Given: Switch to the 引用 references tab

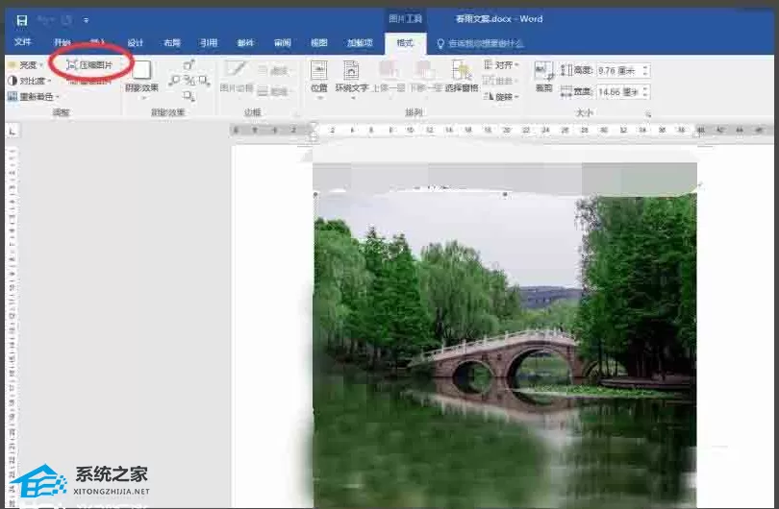Looking at the screenshot, I should point(209,42).
